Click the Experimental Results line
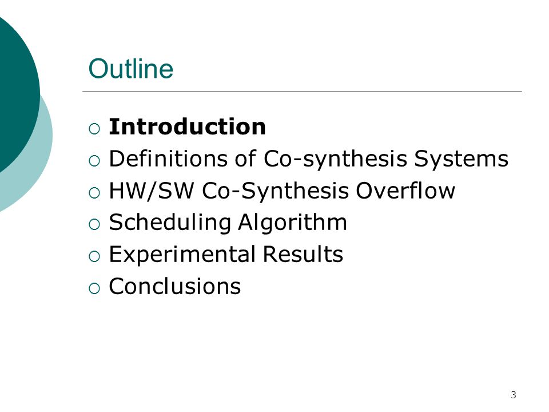 [226, 254]
